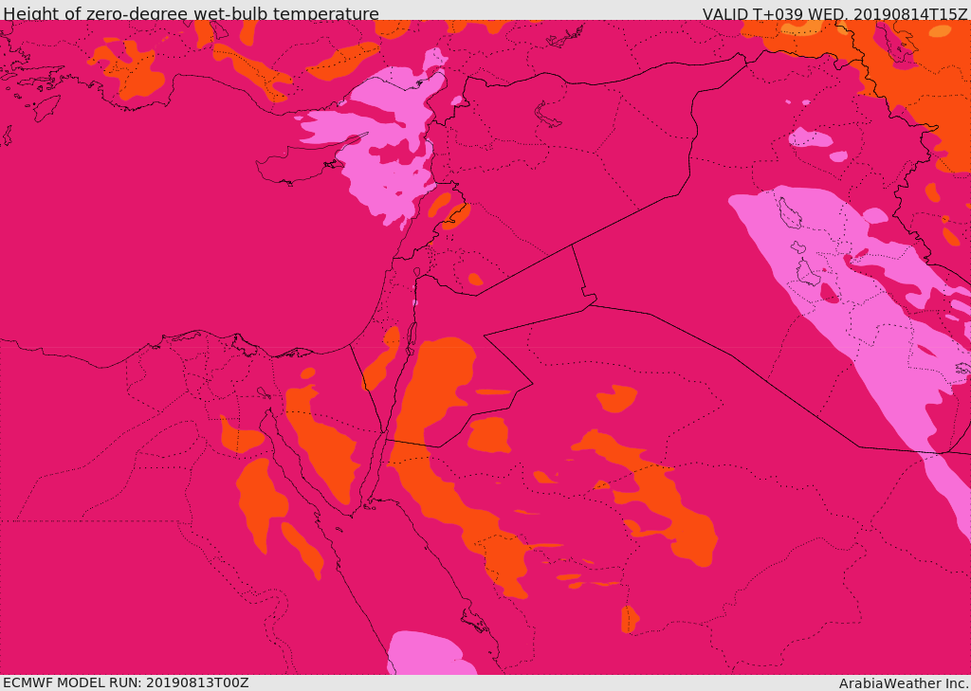The image size is (971, 691).
Task: Click the 'ECMWF MODEL RUN: 20190813T00Z' text
Action: [x=126, y=682]
